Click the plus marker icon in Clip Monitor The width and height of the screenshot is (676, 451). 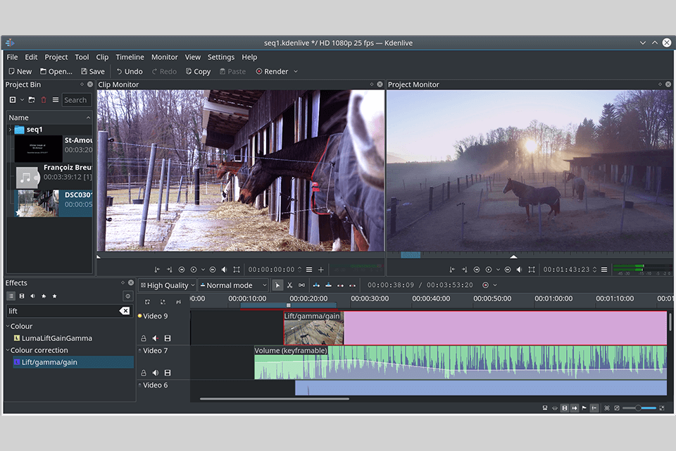[321, 270]
